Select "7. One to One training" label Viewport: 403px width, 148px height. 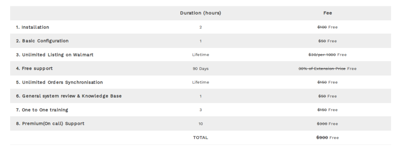(x=42, y=110)
